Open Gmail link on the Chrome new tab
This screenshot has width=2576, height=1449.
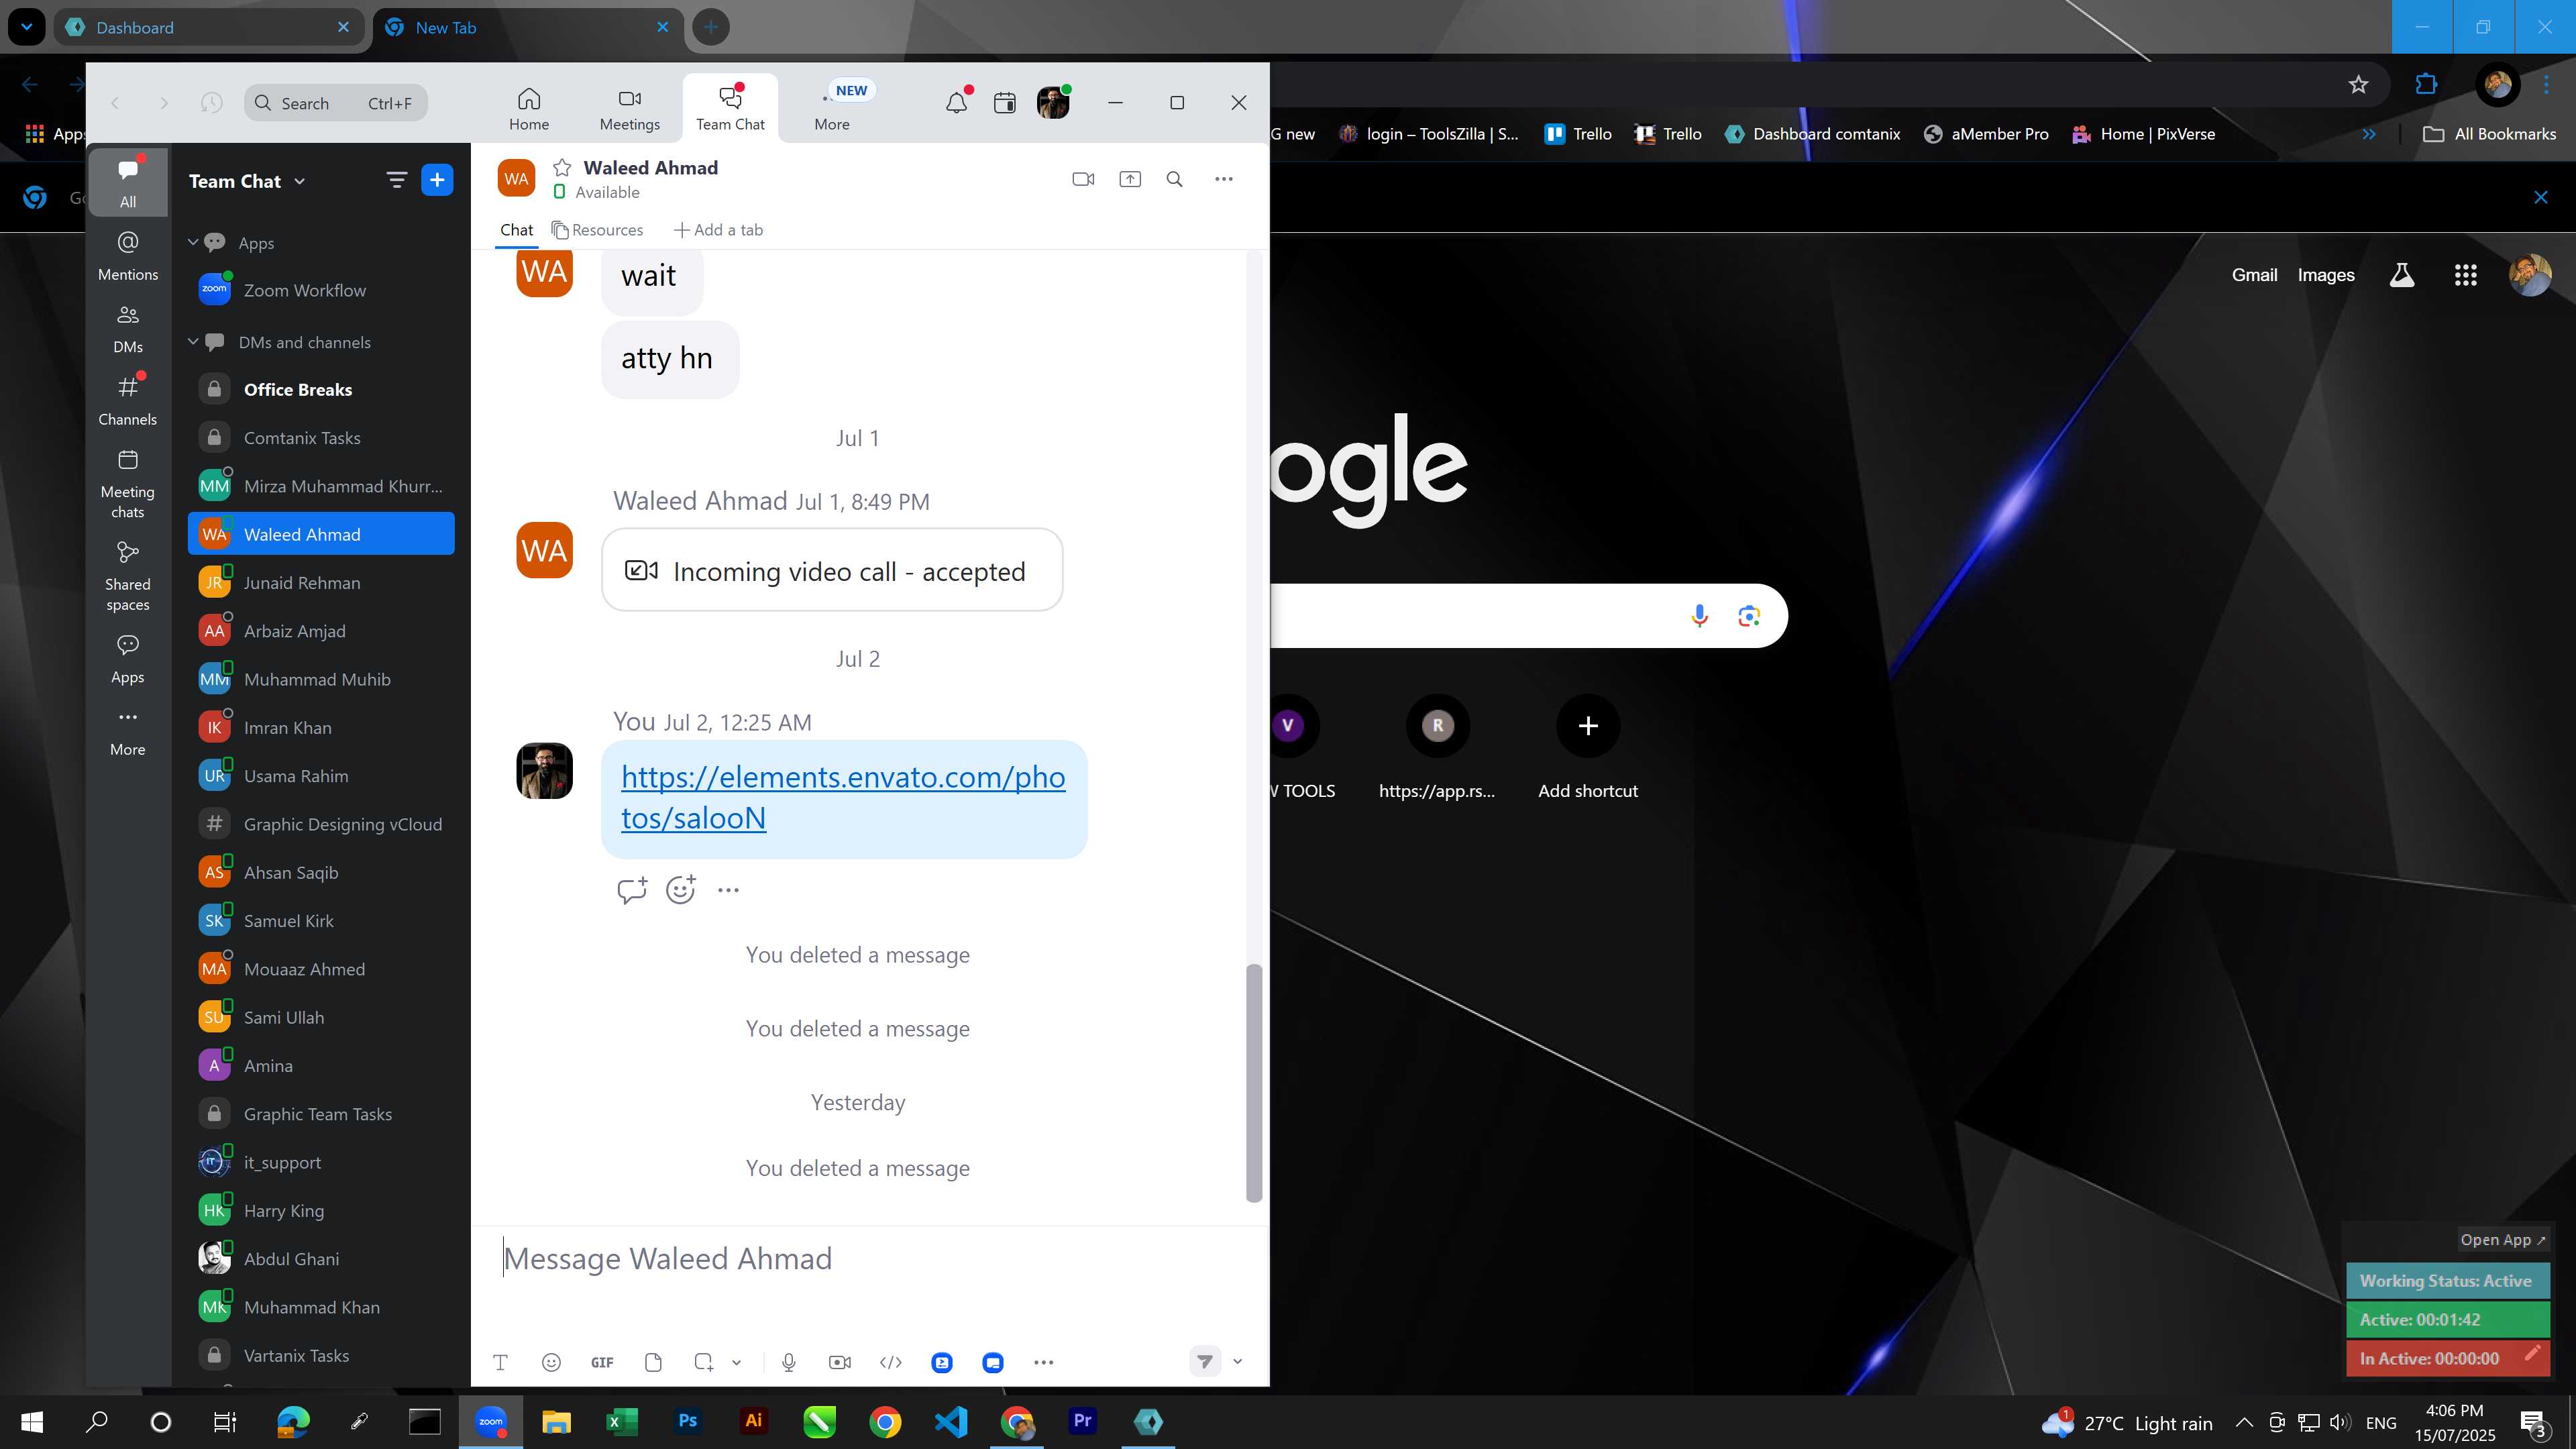coord(2254,275)
